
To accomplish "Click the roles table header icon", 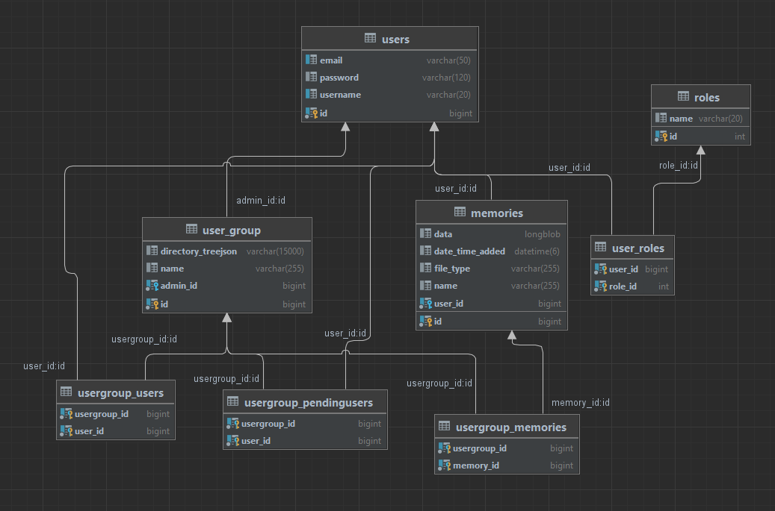I will click(x=683, y=96).
